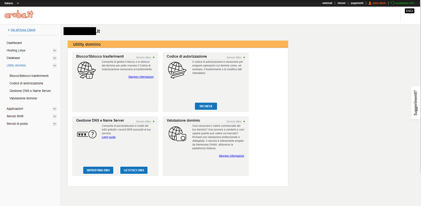This screenshot has height=206, width=421.
Task: Click Maggiori informazioni in Blocco/Sblocco card
Action: [141, 77]
